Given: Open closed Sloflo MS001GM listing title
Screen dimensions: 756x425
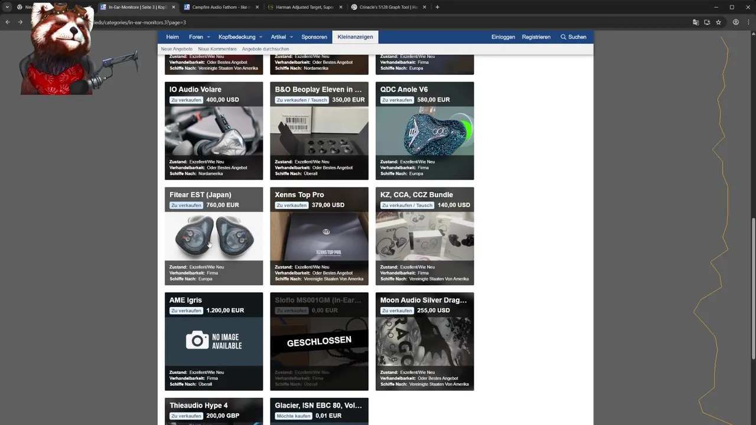Looking at the screenshot, I should [x=318, y=300].
